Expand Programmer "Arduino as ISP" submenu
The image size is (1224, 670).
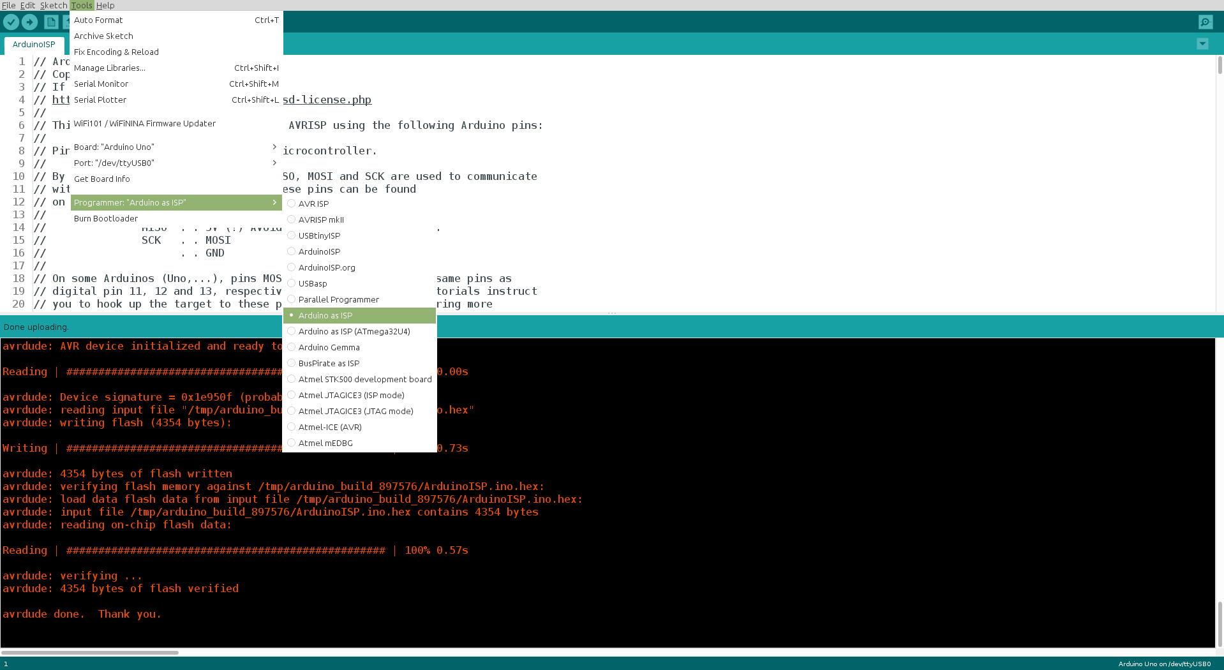coord(176,202)
